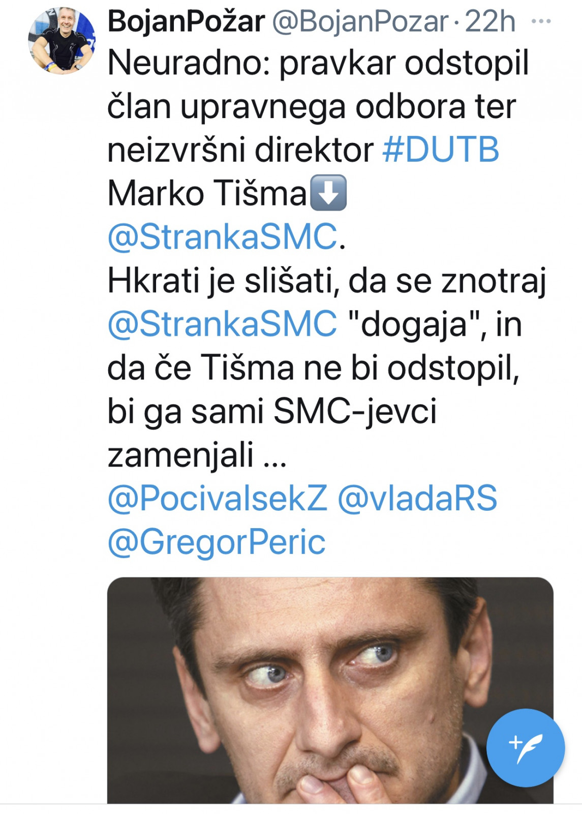Screen dimensions: 582x814
Task: Visit the @PocivalsekZ profile mention
Action: pos(218,498)
